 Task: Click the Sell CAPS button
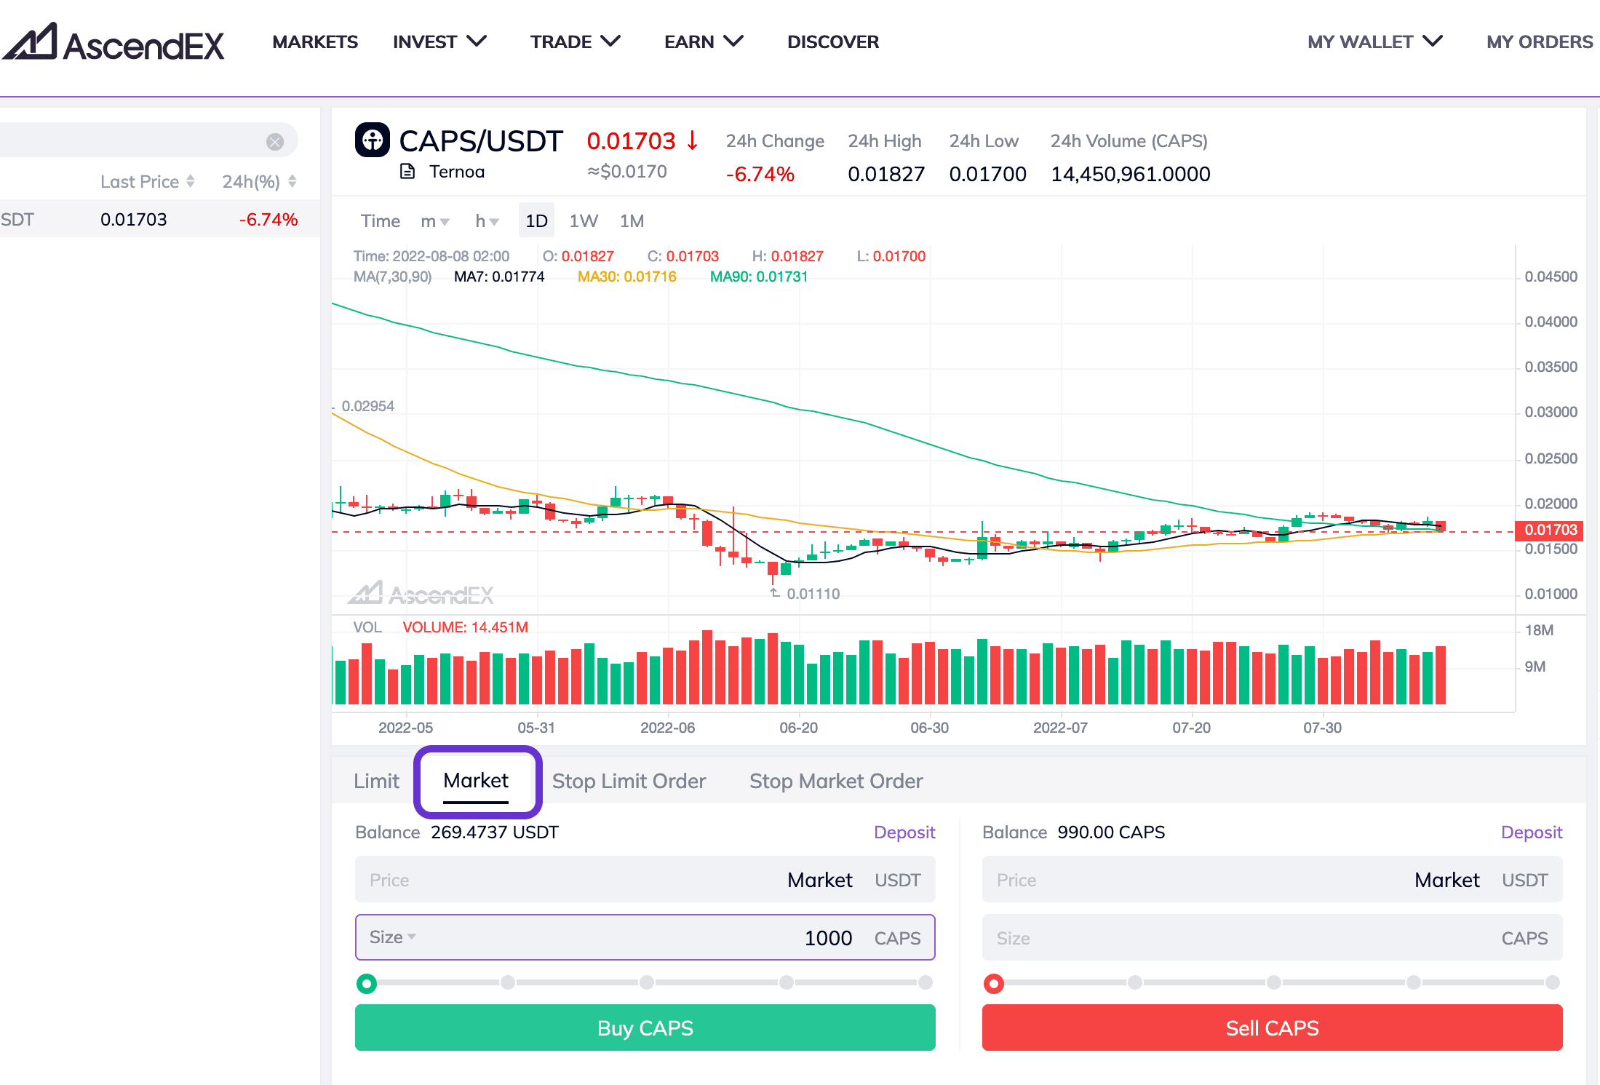coord(1272,1028)
